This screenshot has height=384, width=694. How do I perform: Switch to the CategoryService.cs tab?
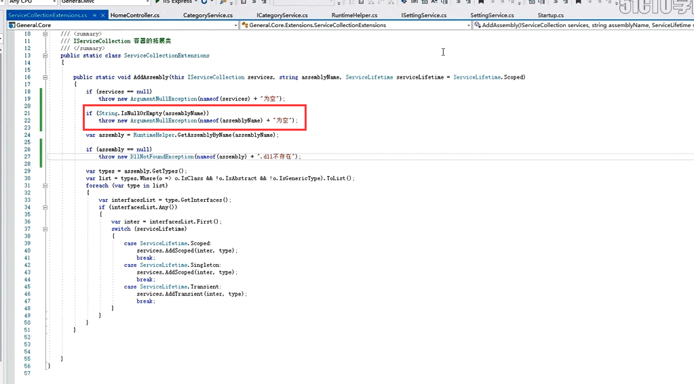click(208, 15)
